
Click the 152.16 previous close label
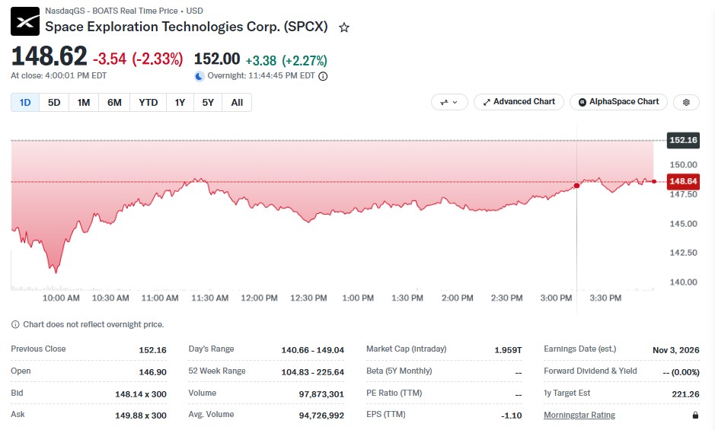[x=683, y=140]
